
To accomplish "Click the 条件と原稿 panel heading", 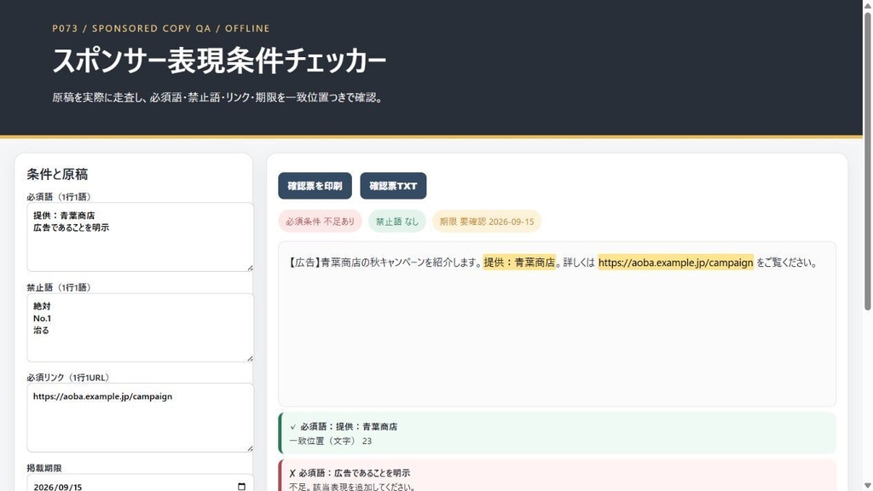I will pos(57,174).
